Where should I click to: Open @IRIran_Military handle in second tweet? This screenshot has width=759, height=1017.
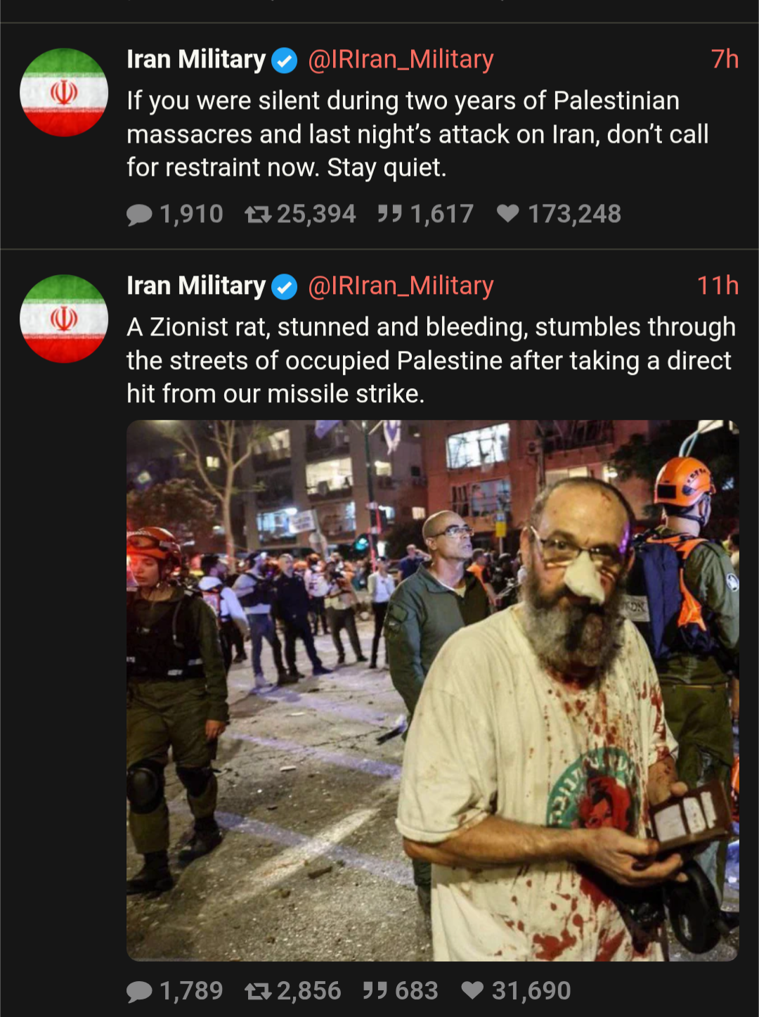click(x=401, y=286)
